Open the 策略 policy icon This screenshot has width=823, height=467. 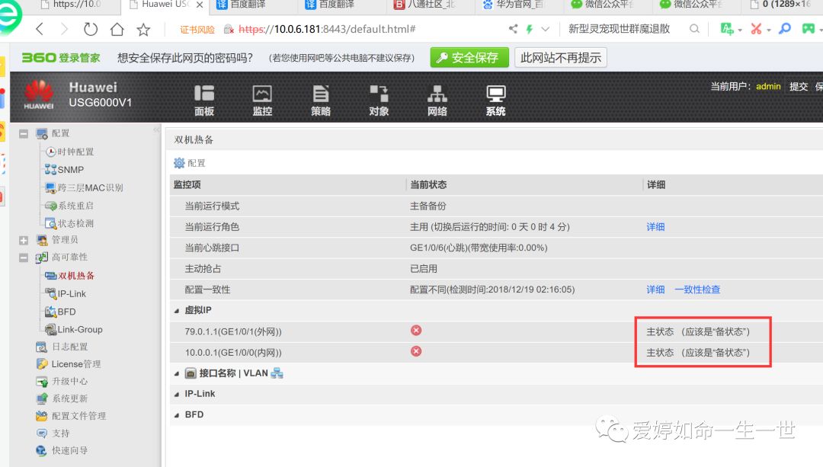point(321,100)
